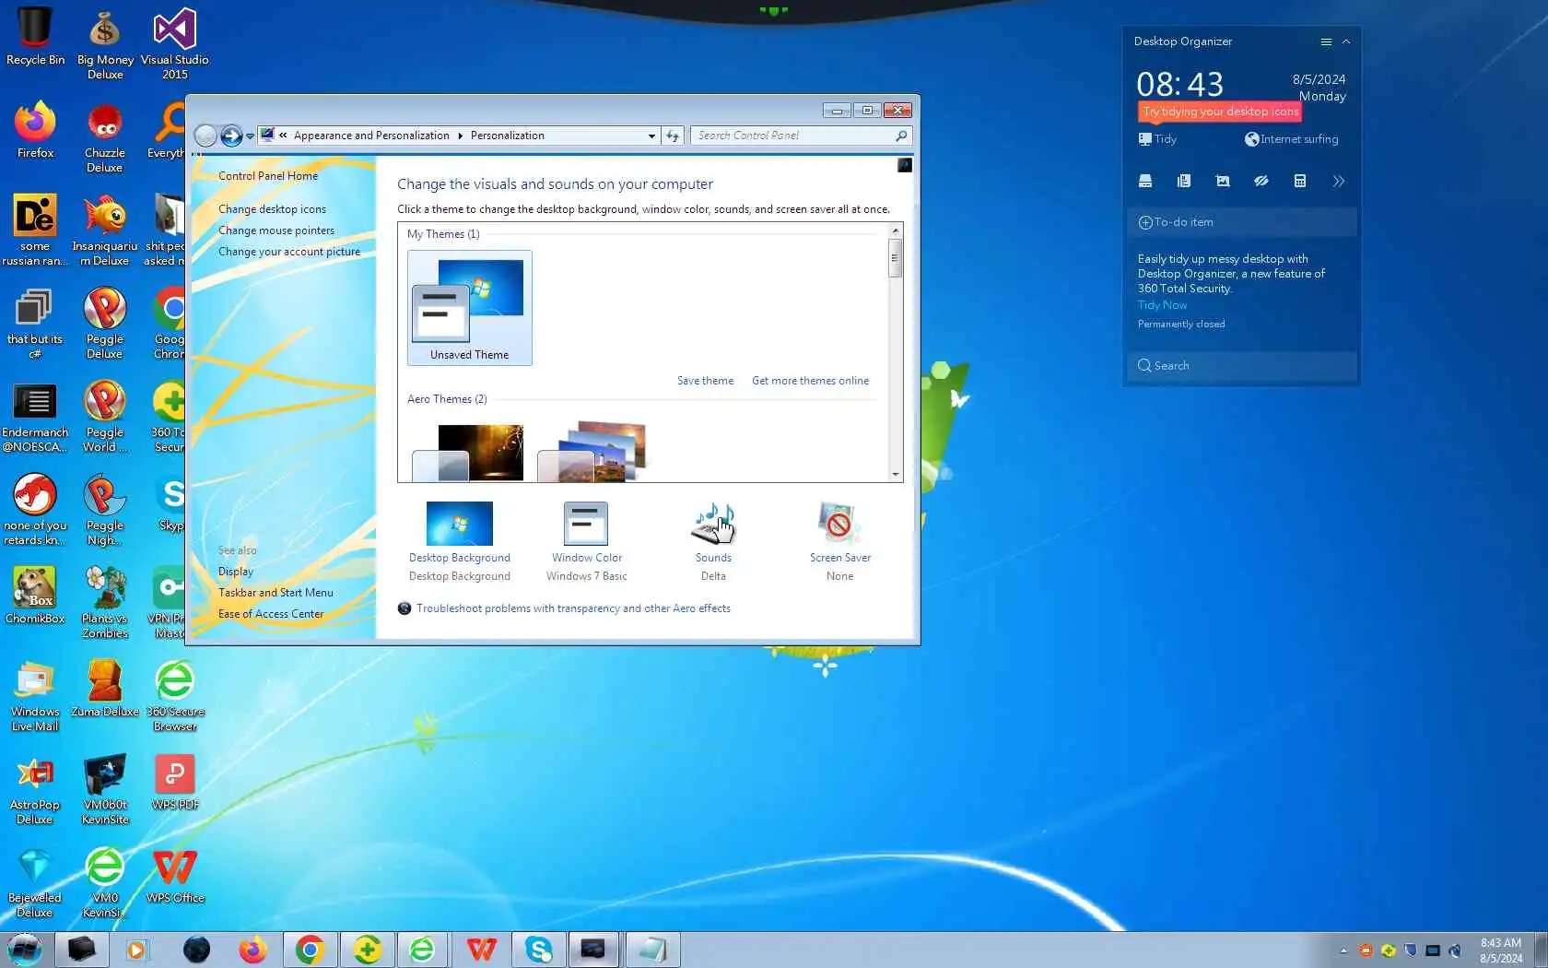Open Desktop Background settings icon
Screen dimensions: 1548x968
pyautogui.click(x=460, y=524)
